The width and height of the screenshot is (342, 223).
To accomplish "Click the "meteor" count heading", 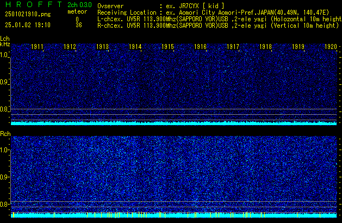I will click(77, 11).
